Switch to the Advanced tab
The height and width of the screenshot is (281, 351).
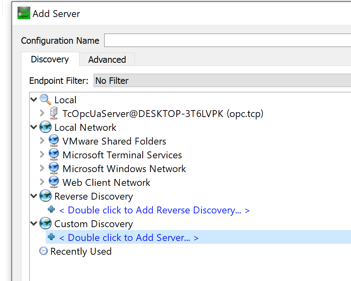click(x=107, y=60)
